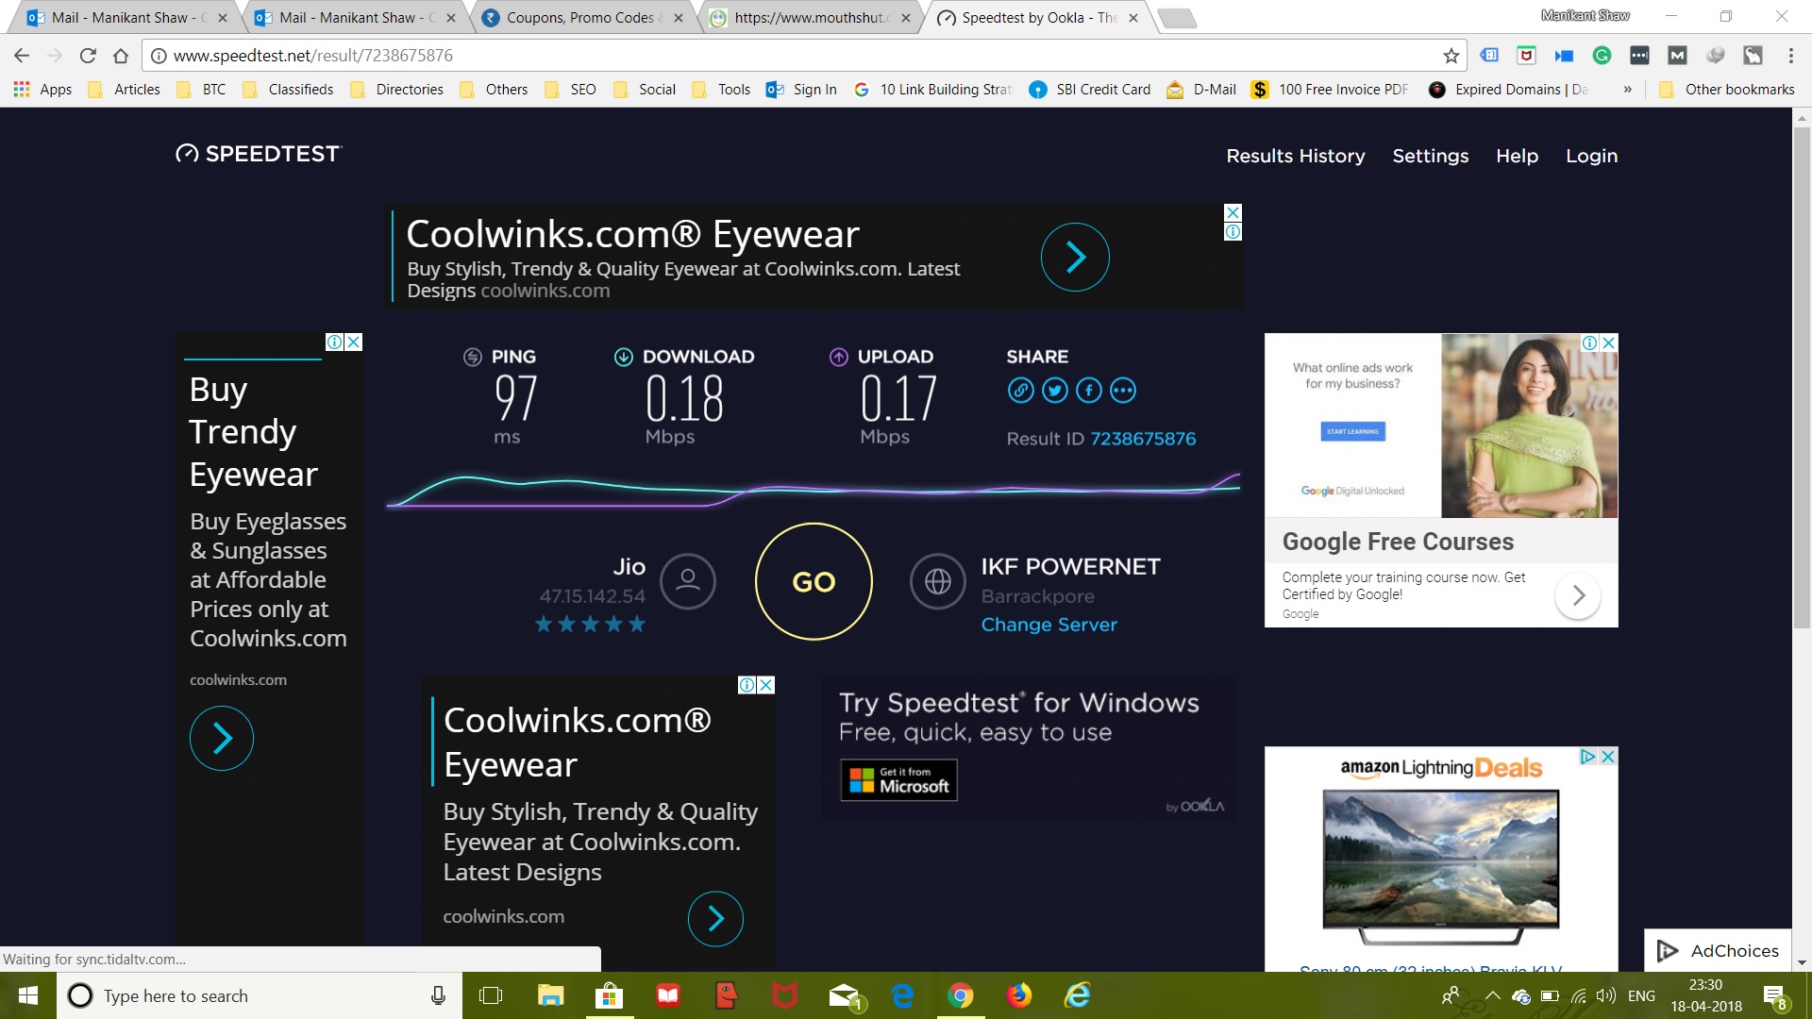Open Settings in Speedtest header

tap(1430, 156)
